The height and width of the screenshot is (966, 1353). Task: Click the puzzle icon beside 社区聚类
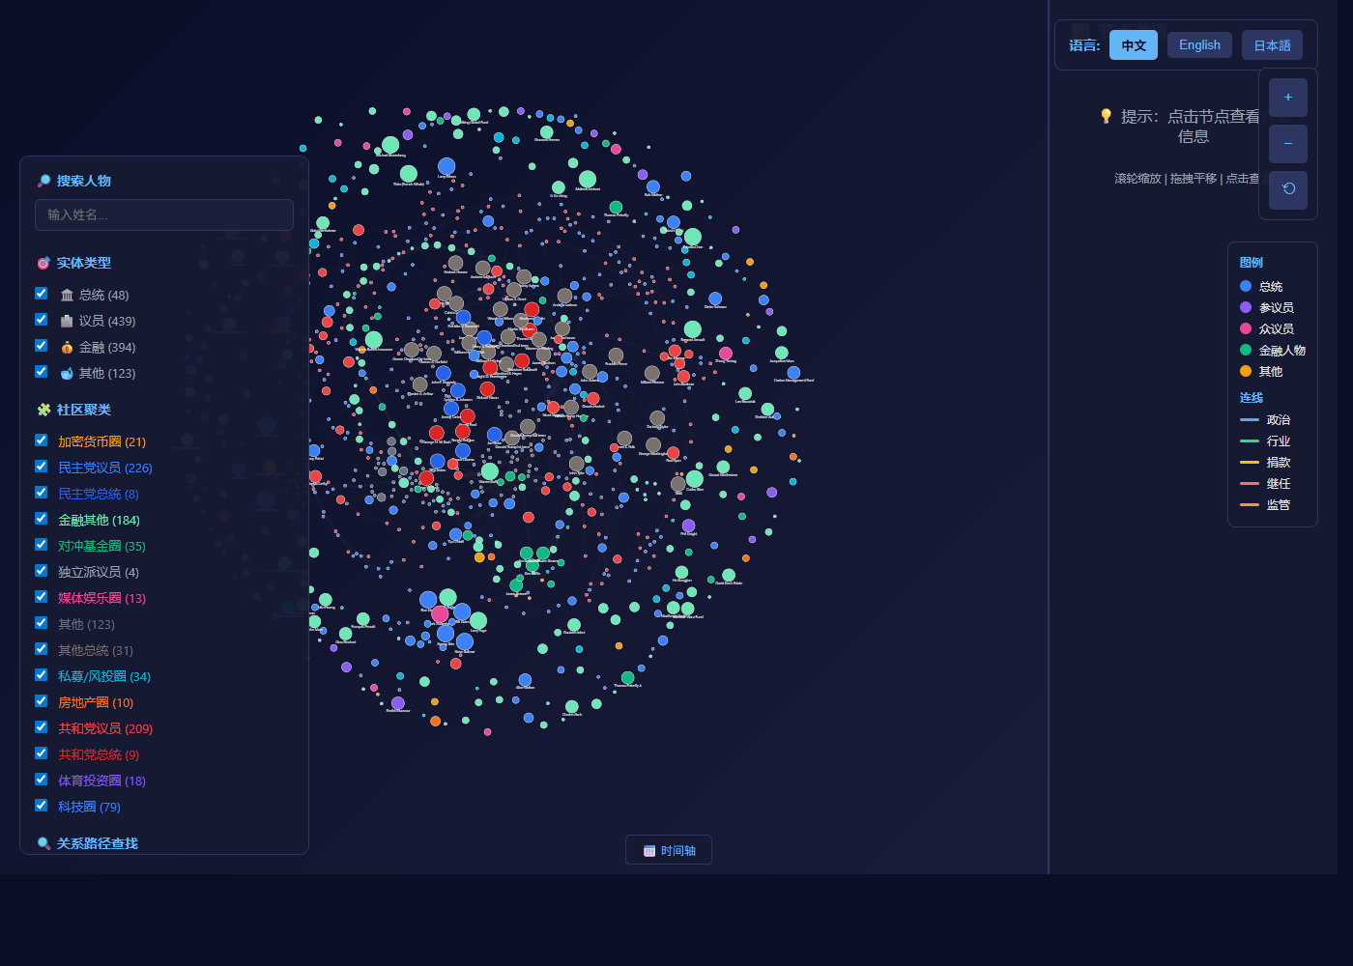(x=43, y=410)
